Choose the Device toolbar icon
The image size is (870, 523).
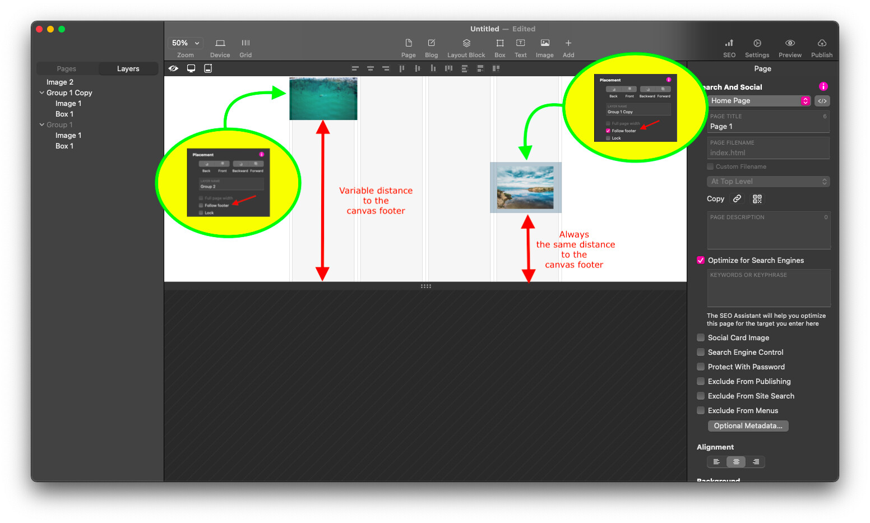[x=220, y=43]
